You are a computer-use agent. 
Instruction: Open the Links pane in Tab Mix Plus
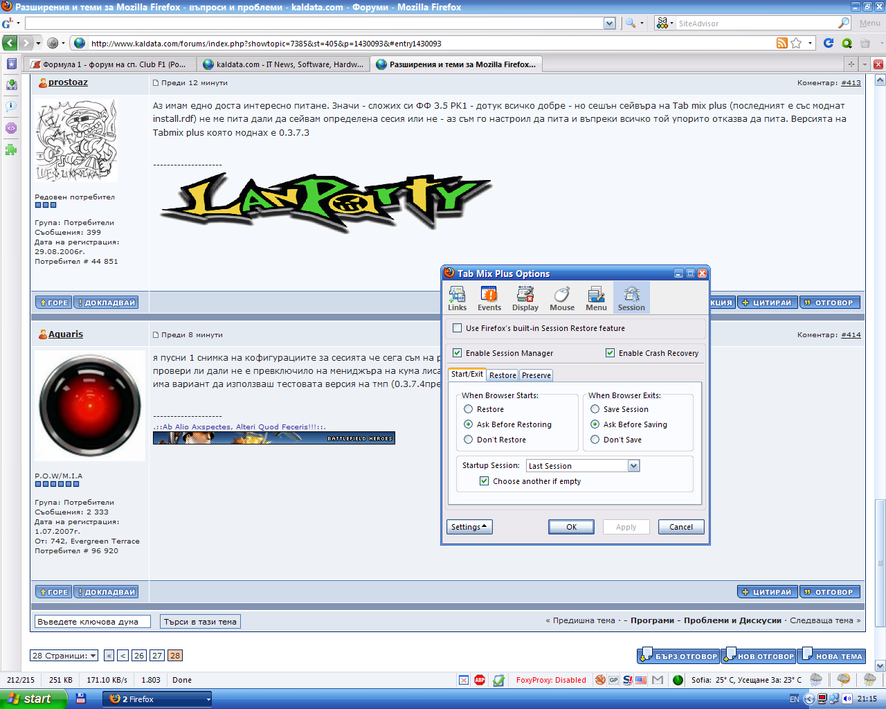[457, 298]
